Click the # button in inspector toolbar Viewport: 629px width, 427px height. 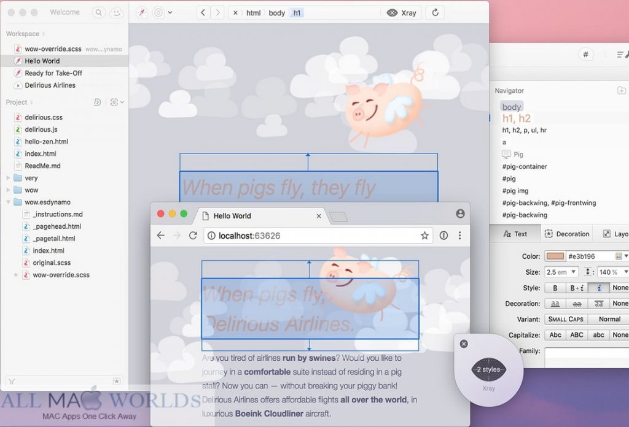(x=585, y=54)
